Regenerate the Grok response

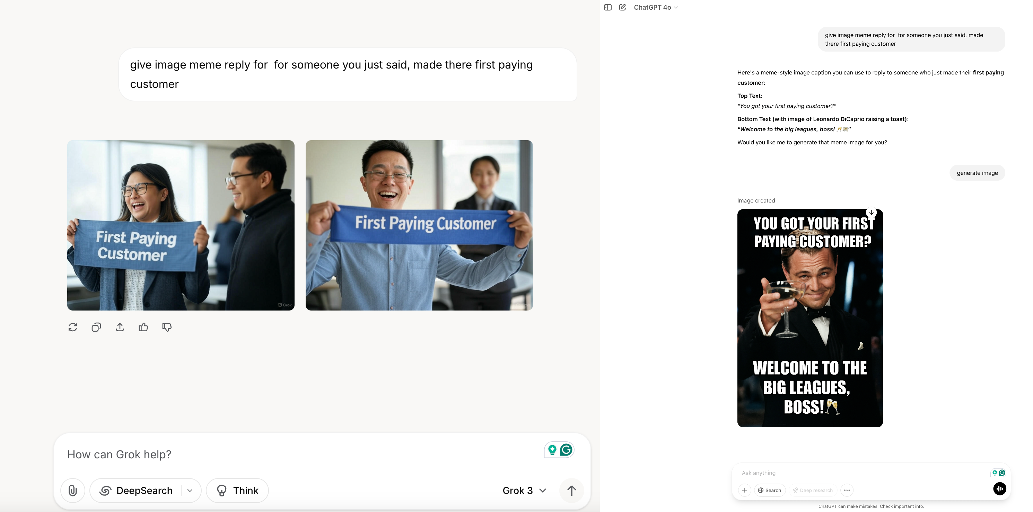[72, 327]
